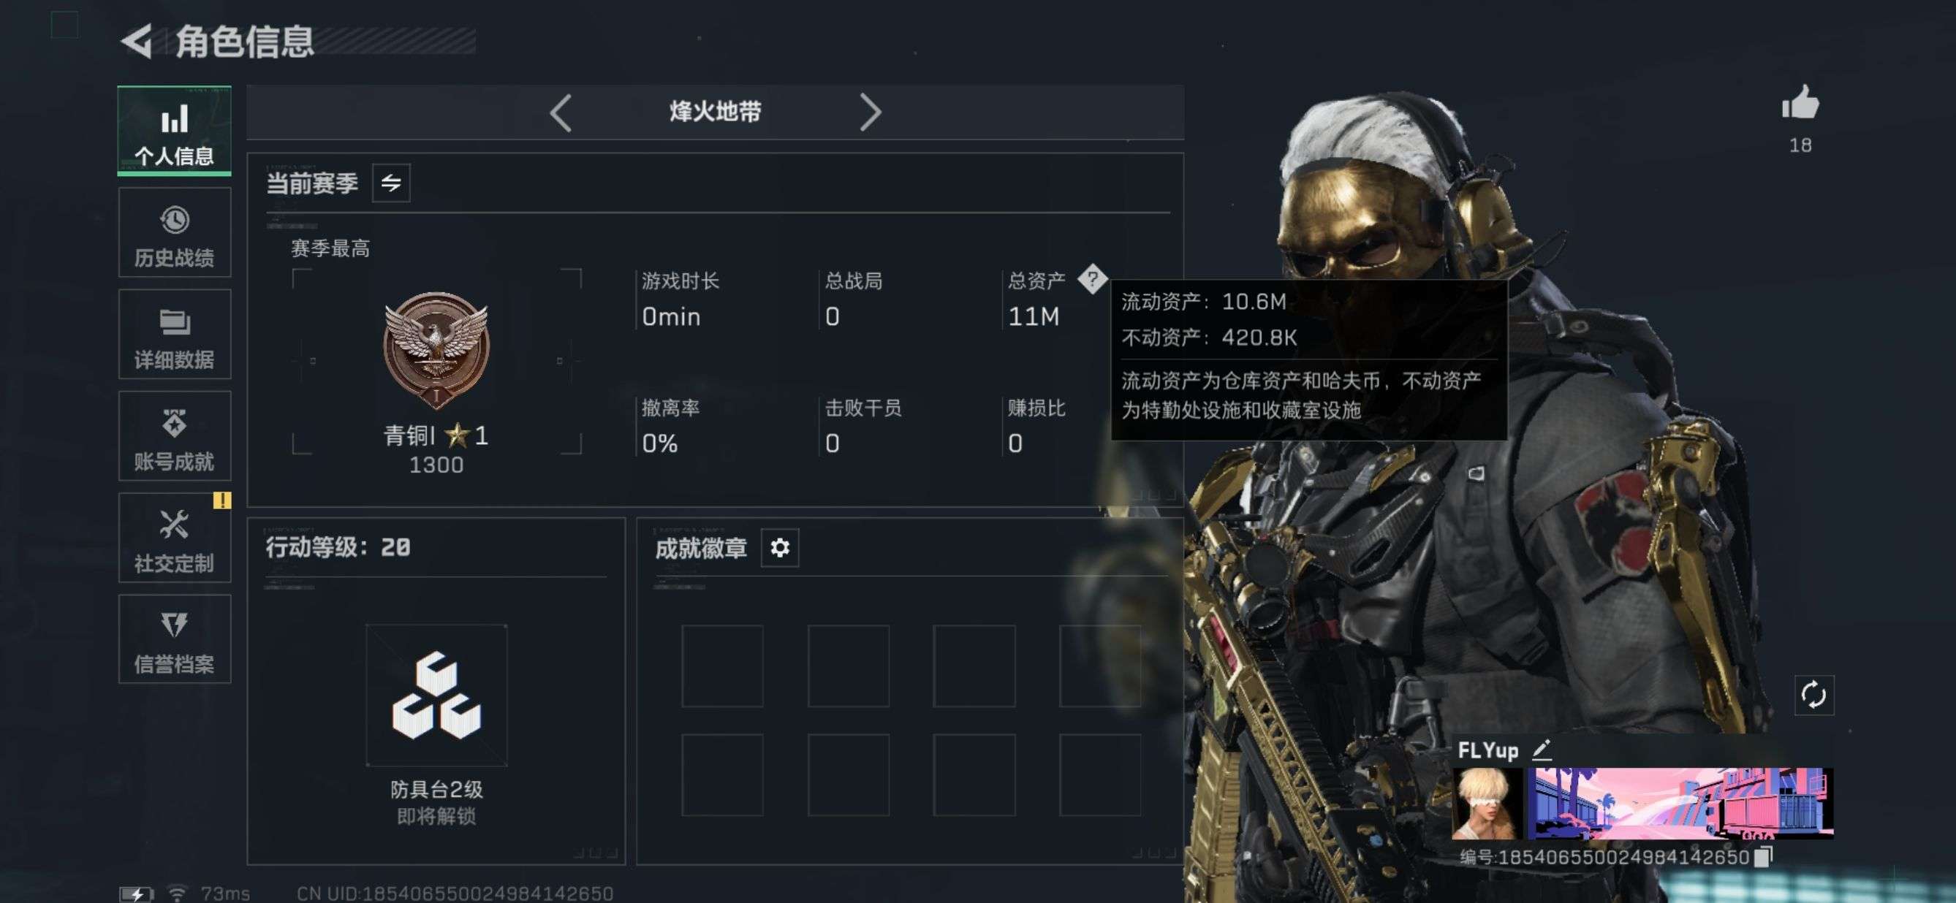Viewport: 1956px width, 903px height.
Task: Open 社交定制 customization section
Action: [x=174, y=538]
